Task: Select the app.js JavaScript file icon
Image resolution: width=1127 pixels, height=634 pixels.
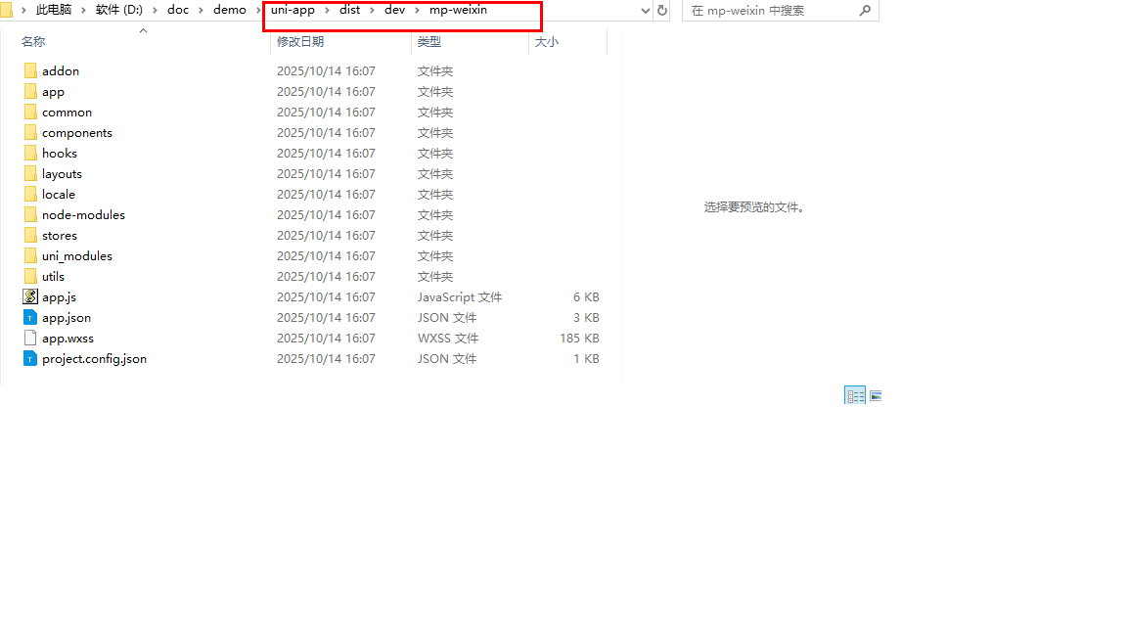Action: point(30,296)
